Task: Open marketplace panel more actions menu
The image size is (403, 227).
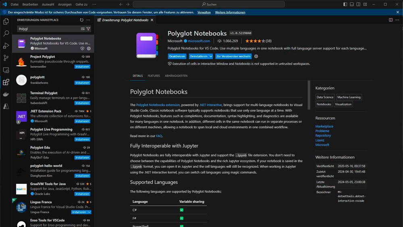Action: (88, 20)
